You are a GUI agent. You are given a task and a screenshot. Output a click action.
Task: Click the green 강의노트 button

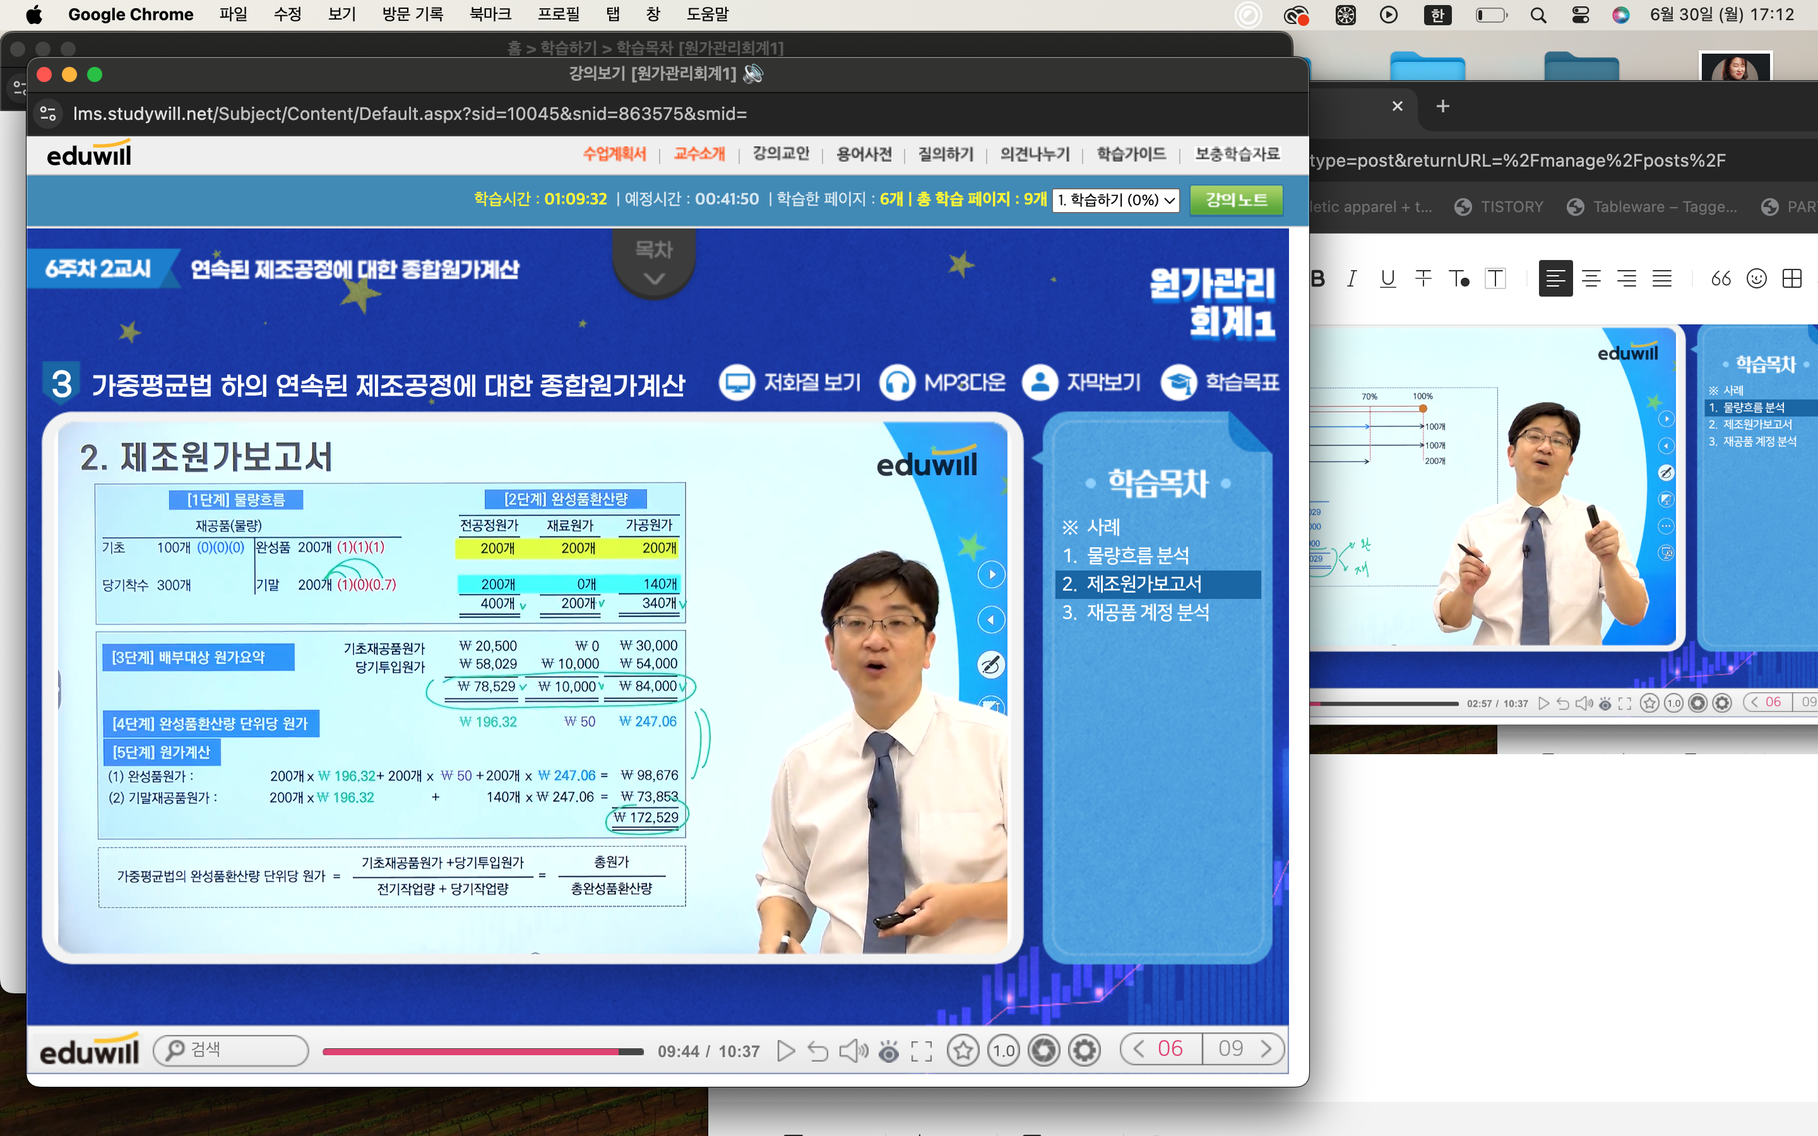(1236, 200)
